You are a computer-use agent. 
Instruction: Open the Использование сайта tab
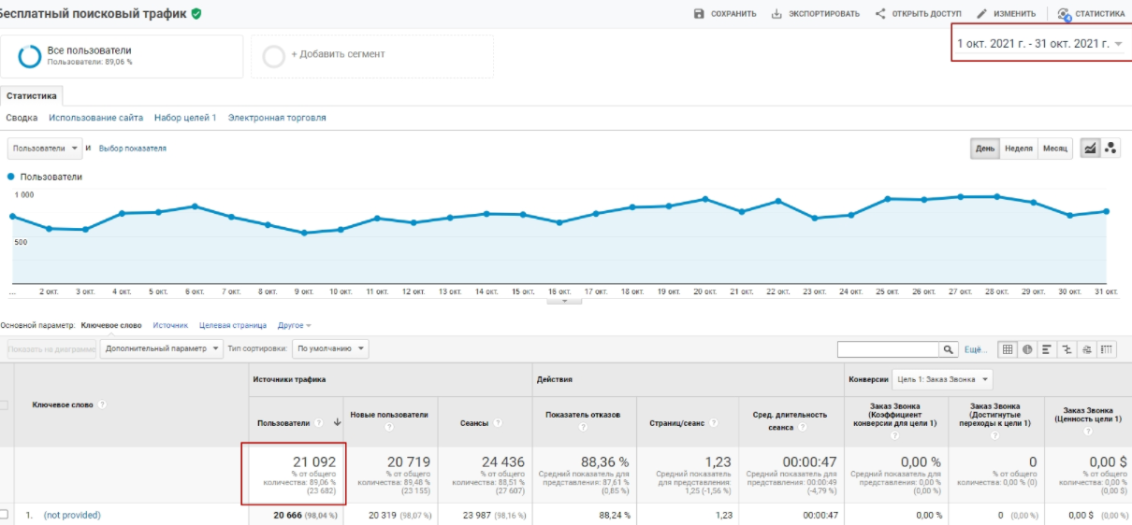[96, 118]
